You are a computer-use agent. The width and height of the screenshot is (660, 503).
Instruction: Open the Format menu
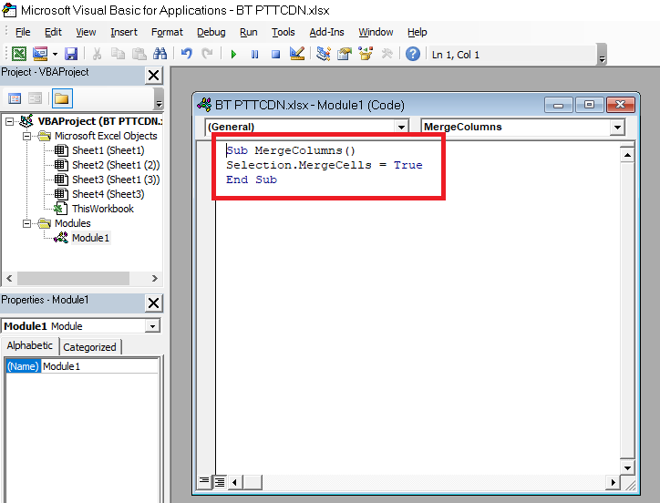(167, 32)
